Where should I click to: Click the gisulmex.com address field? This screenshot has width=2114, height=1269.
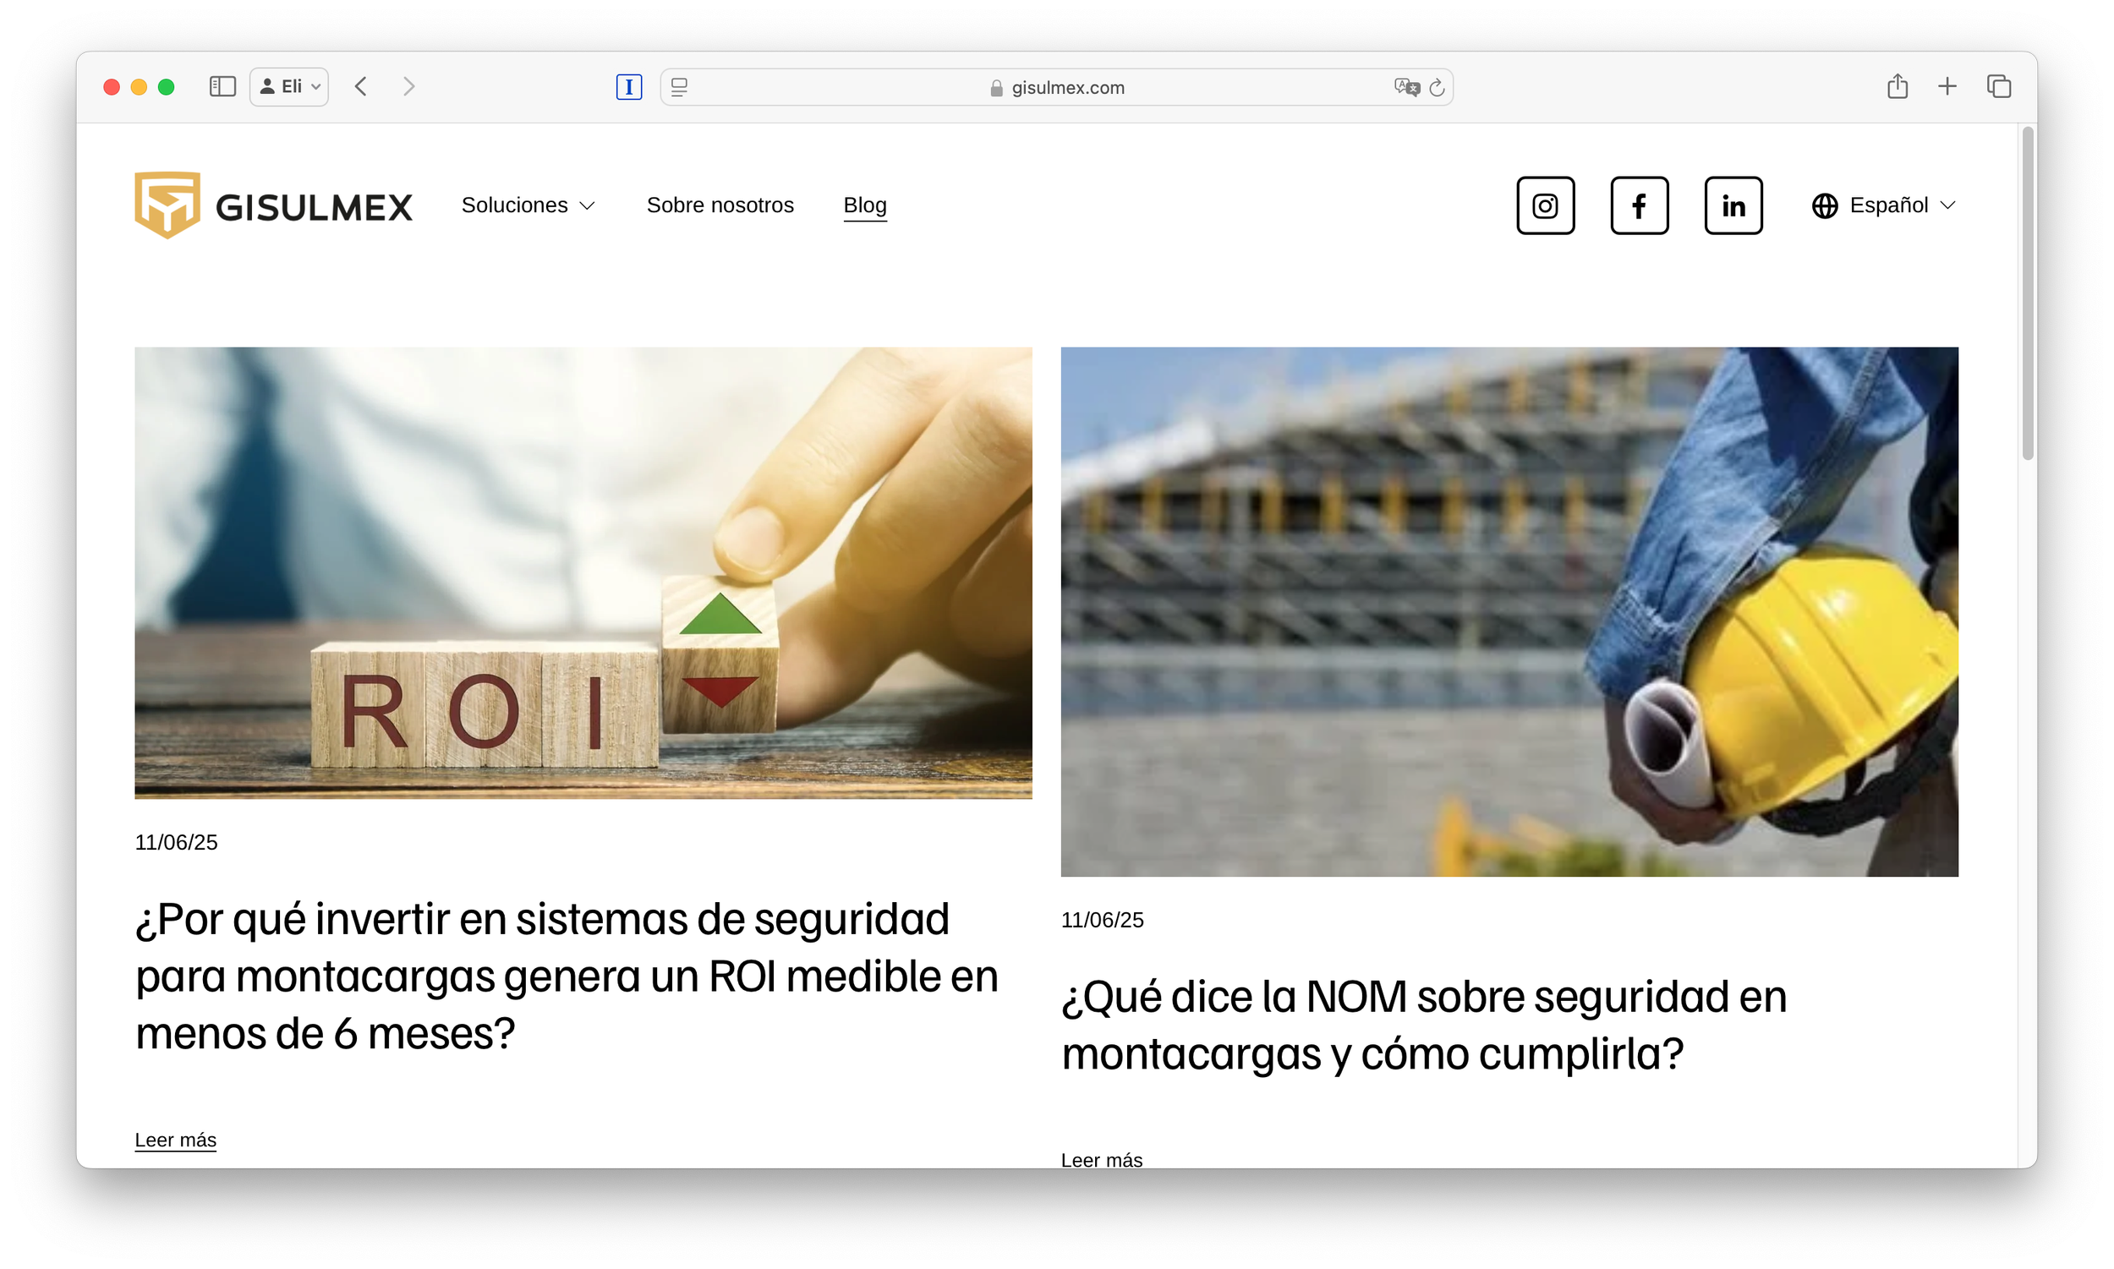coord(1056,87)
